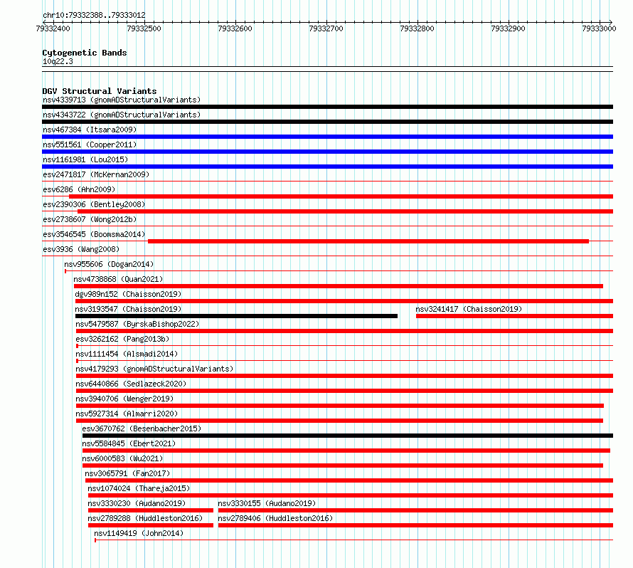Click variant dgv989n152 (Chaisson2019) label
The image size is (633, 568).
pyautogui.click(x=128, y=294)
